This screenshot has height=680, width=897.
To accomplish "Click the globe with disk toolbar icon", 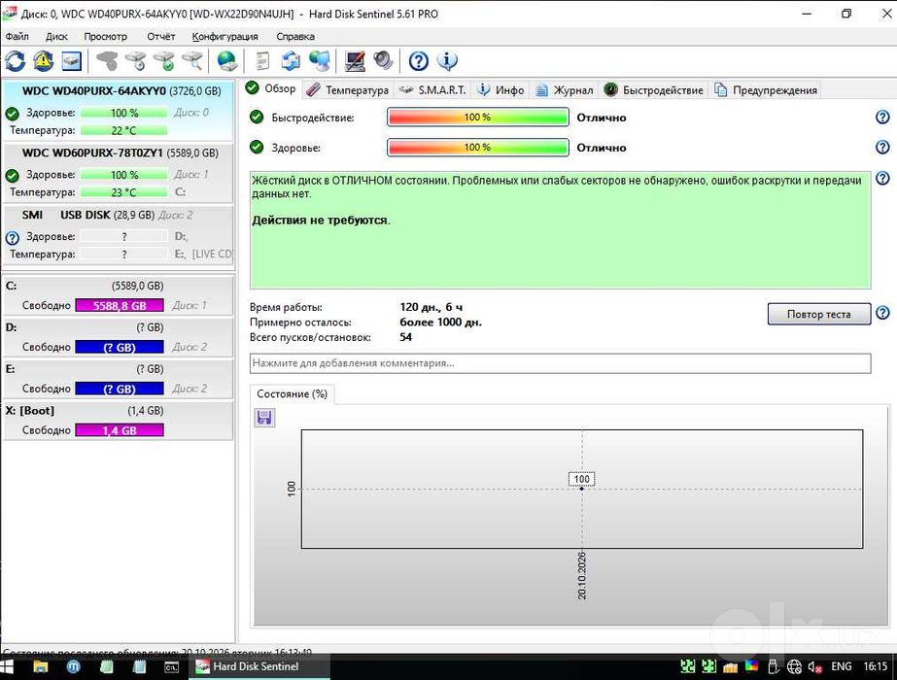I will [x=227, y=60].
